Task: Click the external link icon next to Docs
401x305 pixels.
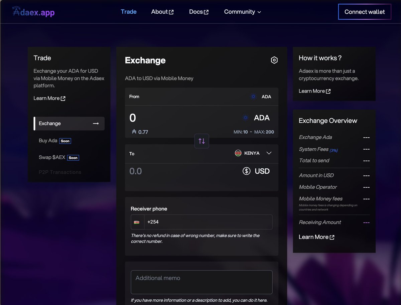Action: click(206, 12)
